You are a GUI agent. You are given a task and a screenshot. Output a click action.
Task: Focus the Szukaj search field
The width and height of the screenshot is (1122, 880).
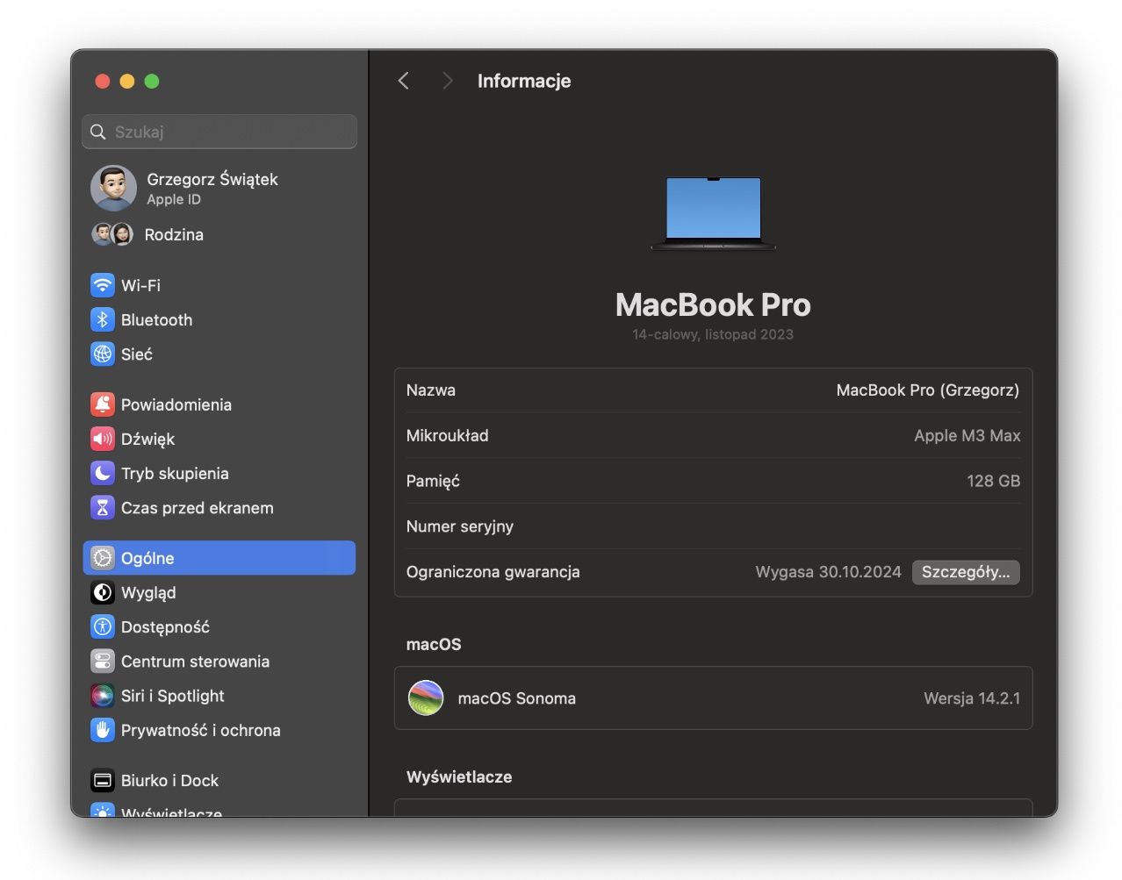[x=219, y=132]
